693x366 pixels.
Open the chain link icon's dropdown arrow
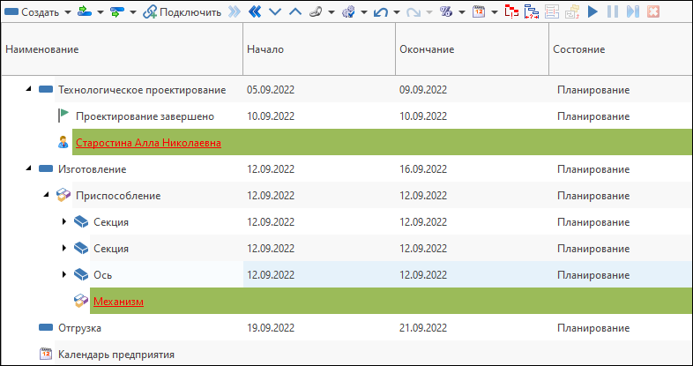[x=331, y=12]
